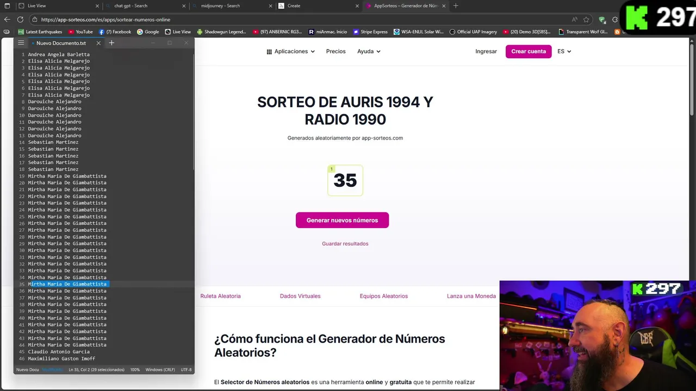Open the WSA-ENLIL Solar Wind bookmark
Screen dimensions: 696x391
tap(418, 32)
